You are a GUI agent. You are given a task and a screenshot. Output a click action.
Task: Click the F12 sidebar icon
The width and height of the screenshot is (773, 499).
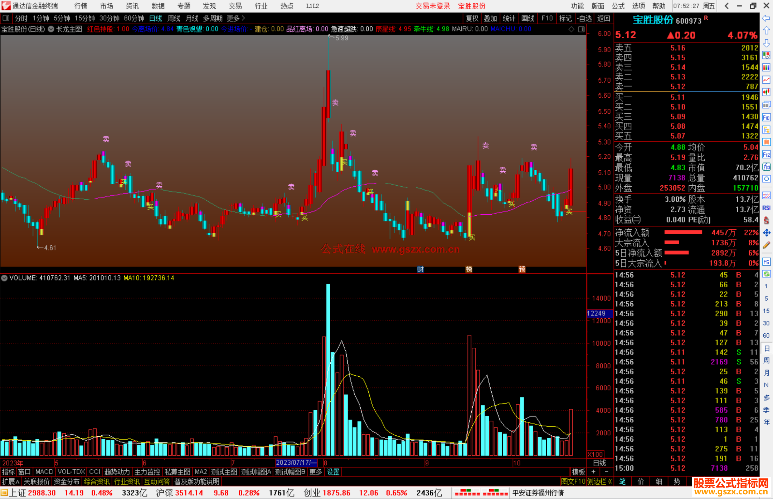point(766,155)
